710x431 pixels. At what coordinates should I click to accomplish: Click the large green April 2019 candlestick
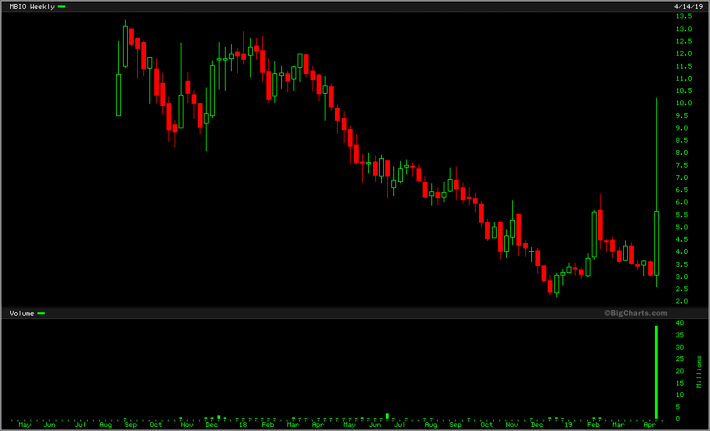(x=656, y=243)
